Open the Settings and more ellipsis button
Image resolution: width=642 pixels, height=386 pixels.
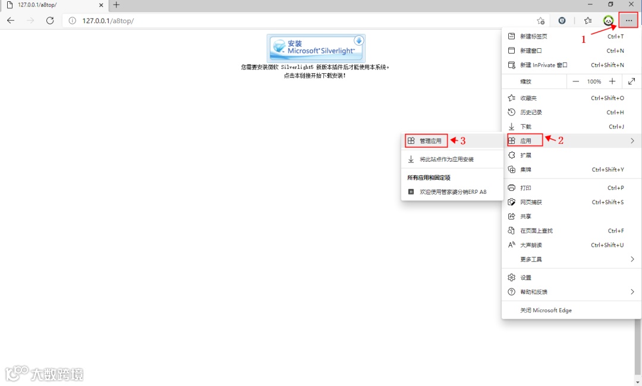(x=628, y=20)
